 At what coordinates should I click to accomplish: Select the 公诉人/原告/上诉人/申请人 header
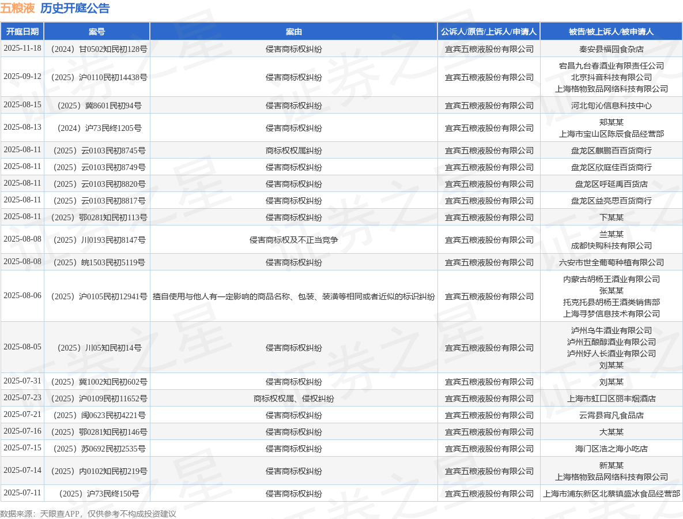coord(489,32)
